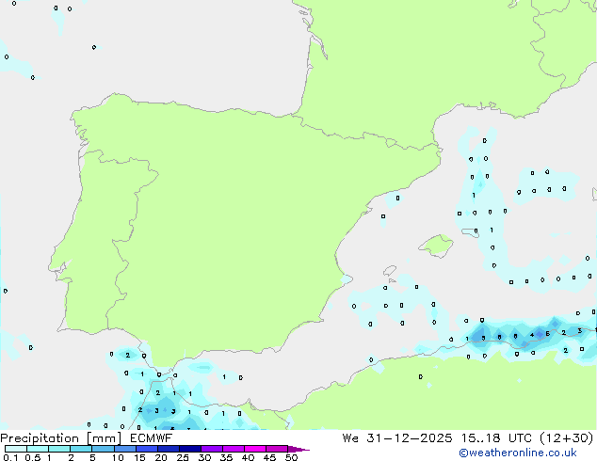Click the 'ECMWF' model label
The image size is (597, 461).
pyautogui.click(x=152, y=438)
